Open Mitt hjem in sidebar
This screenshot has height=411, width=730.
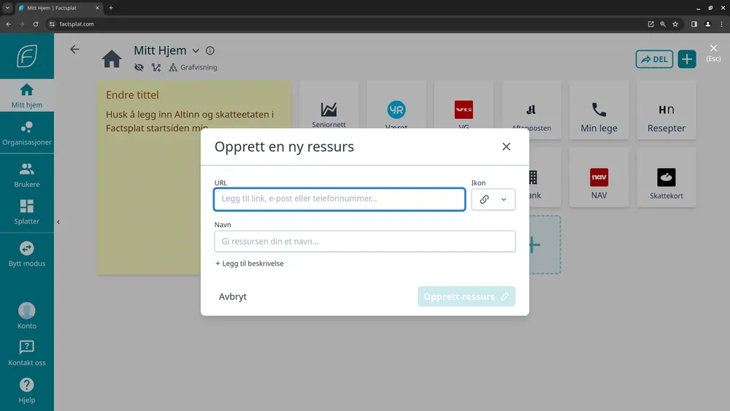27,96
